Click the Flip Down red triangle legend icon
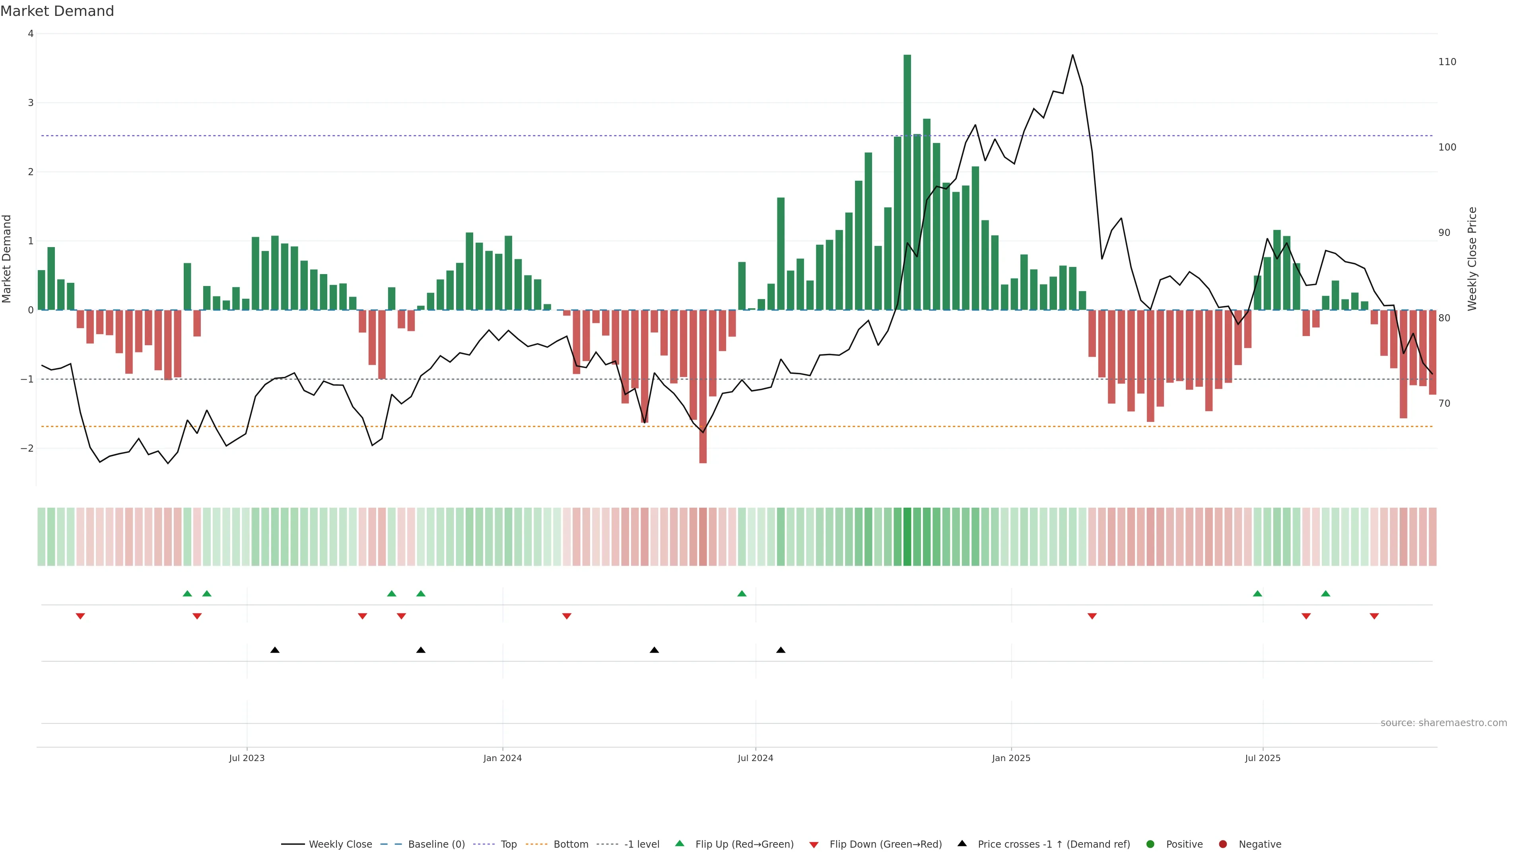Screen dimensions: 1527x858 814,845
